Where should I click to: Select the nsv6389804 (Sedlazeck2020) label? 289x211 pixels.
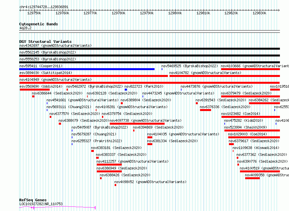146,100
